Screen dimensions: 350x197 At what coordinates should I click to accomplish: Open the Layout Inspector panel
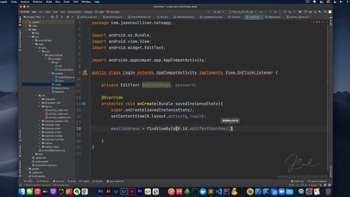click(317, 181)
